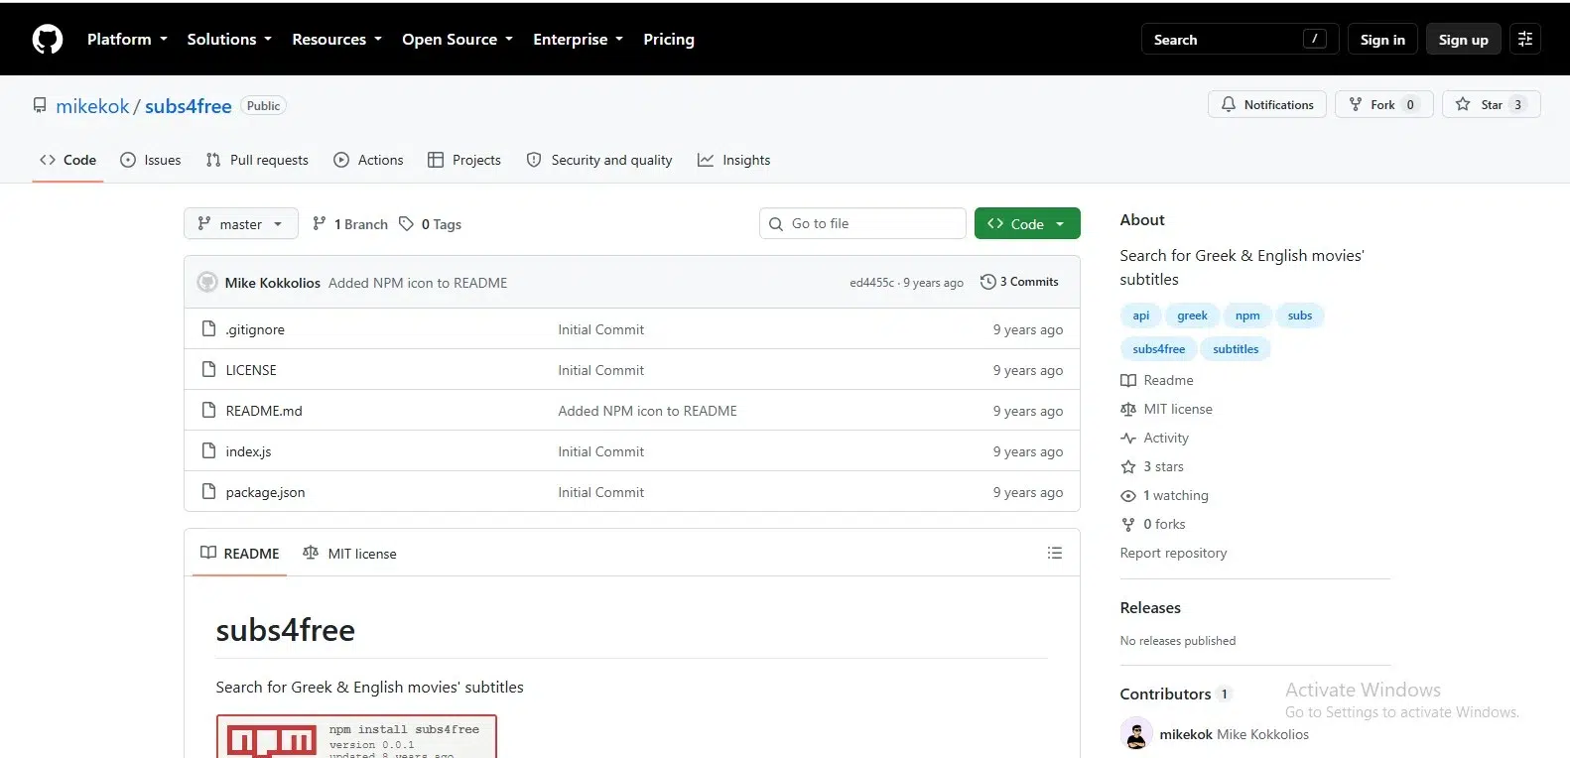The height and width of the screenshot is (758, 1570).
Task: Click the npm install subs4free badge
Action: (356, 736)
